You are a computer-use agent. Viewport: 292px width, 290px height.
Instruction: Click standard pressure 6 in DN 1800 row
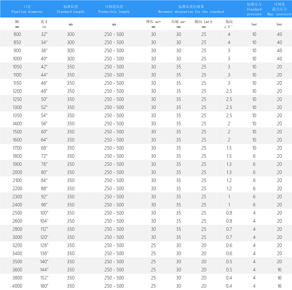[x=254, y=156]
